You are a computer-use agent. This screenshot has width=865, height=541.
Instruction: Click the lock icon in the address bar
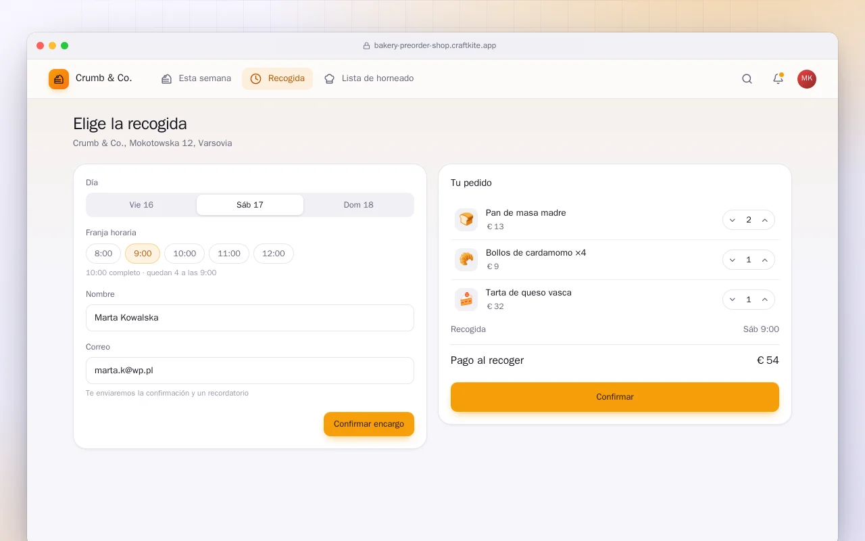[366, 46]
